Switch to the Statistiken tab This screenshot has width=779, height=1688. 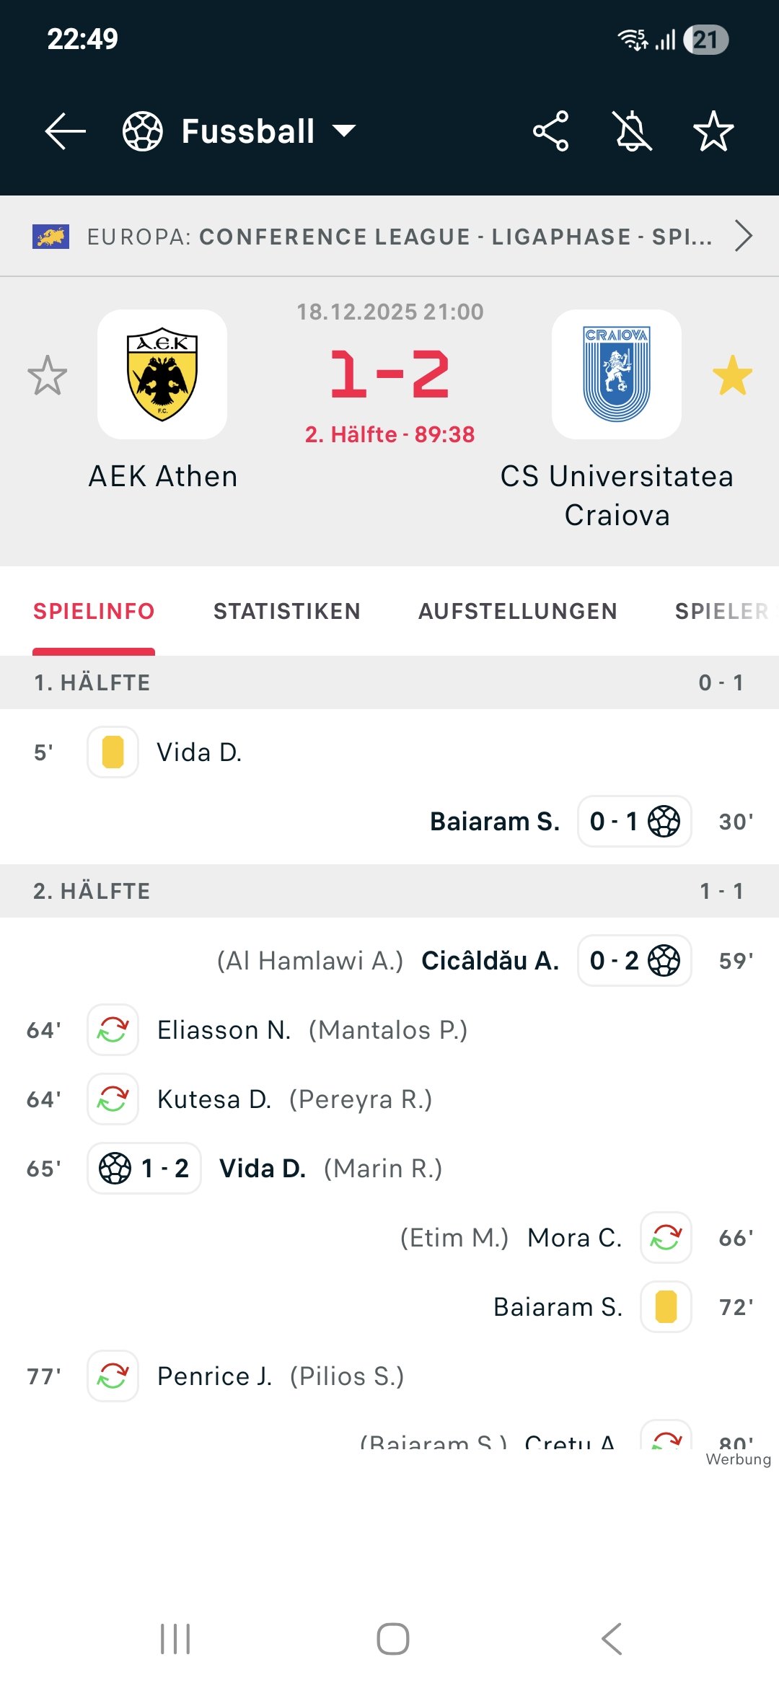coord(286,612)
